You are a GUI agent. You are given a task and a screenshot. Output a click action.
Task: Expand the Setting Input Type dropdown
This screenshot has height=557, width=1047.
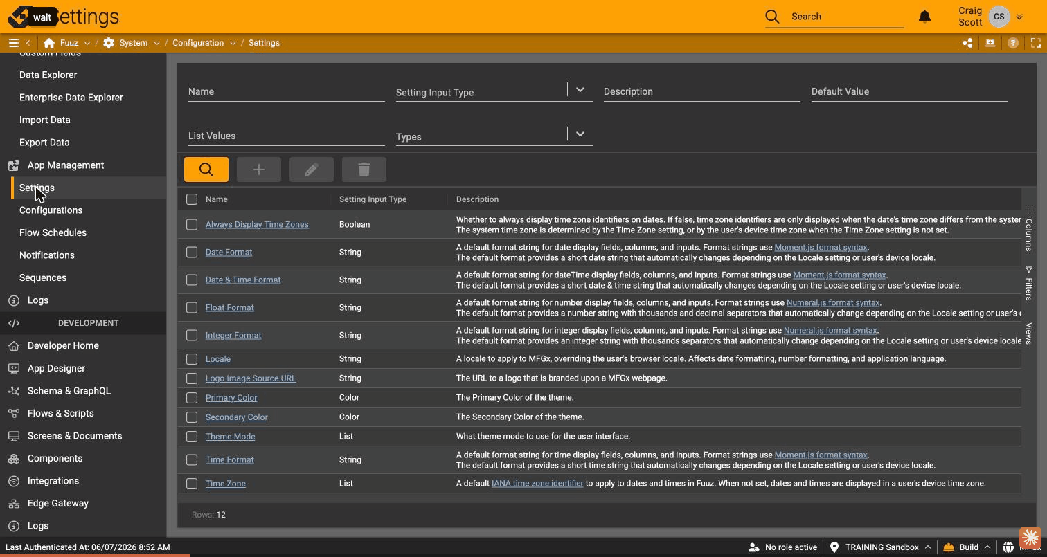click(580, 90)
